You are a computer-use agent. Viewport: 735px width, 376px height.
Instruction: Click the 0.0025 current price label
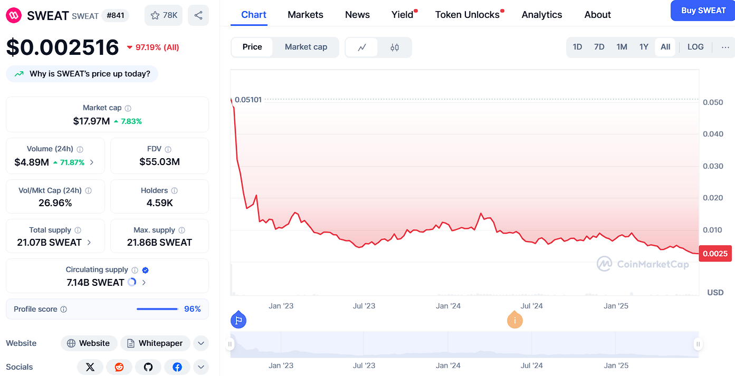tap(715, 254)
